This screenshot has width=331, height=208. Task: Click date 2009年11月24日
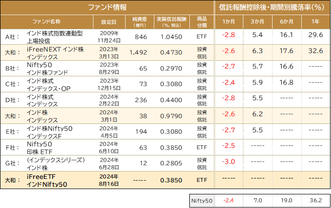[109, 37]
